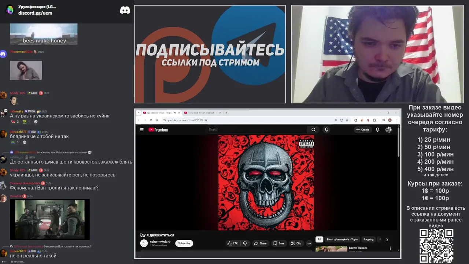Open options menu for 'Spawn Trapped'
This screenshot has width=469, height=264.
[390, 248]
